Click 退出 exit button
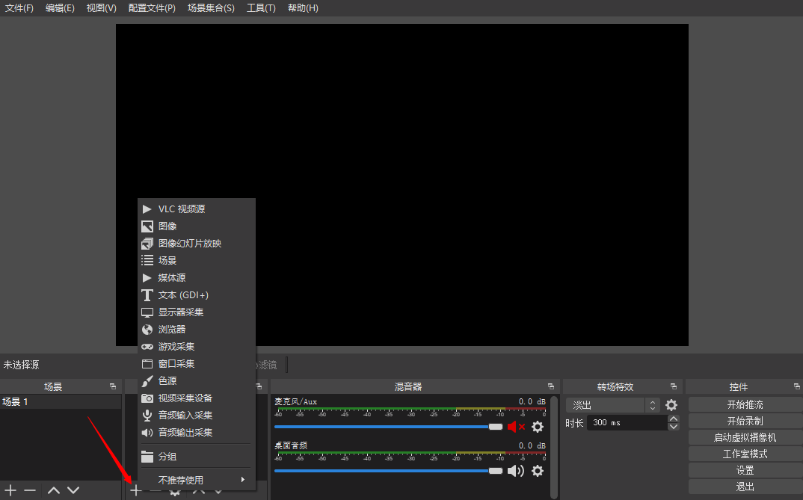The height and width of the screenshot is (500, 803). pos(745,487)
